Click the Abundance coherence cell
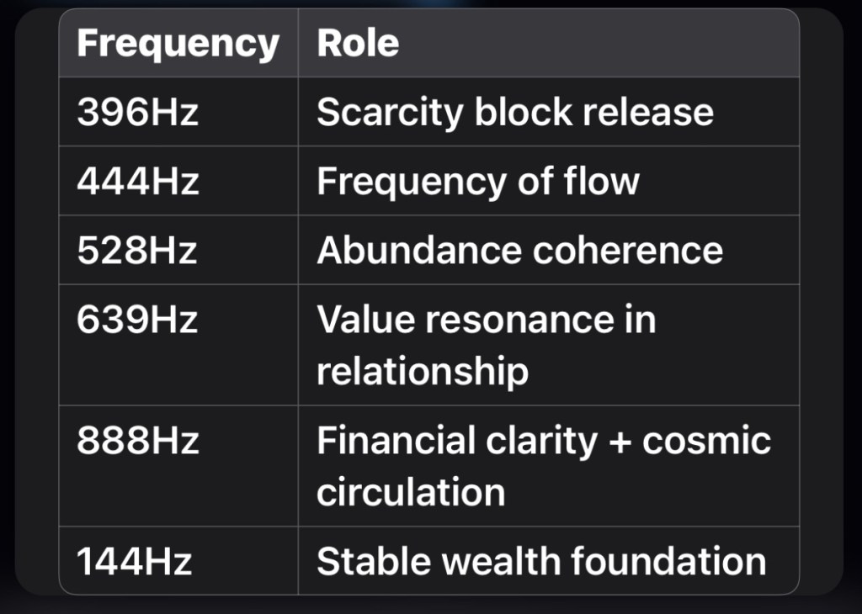Viewport: 862px width, 614px height. click(x=519, y=251)
